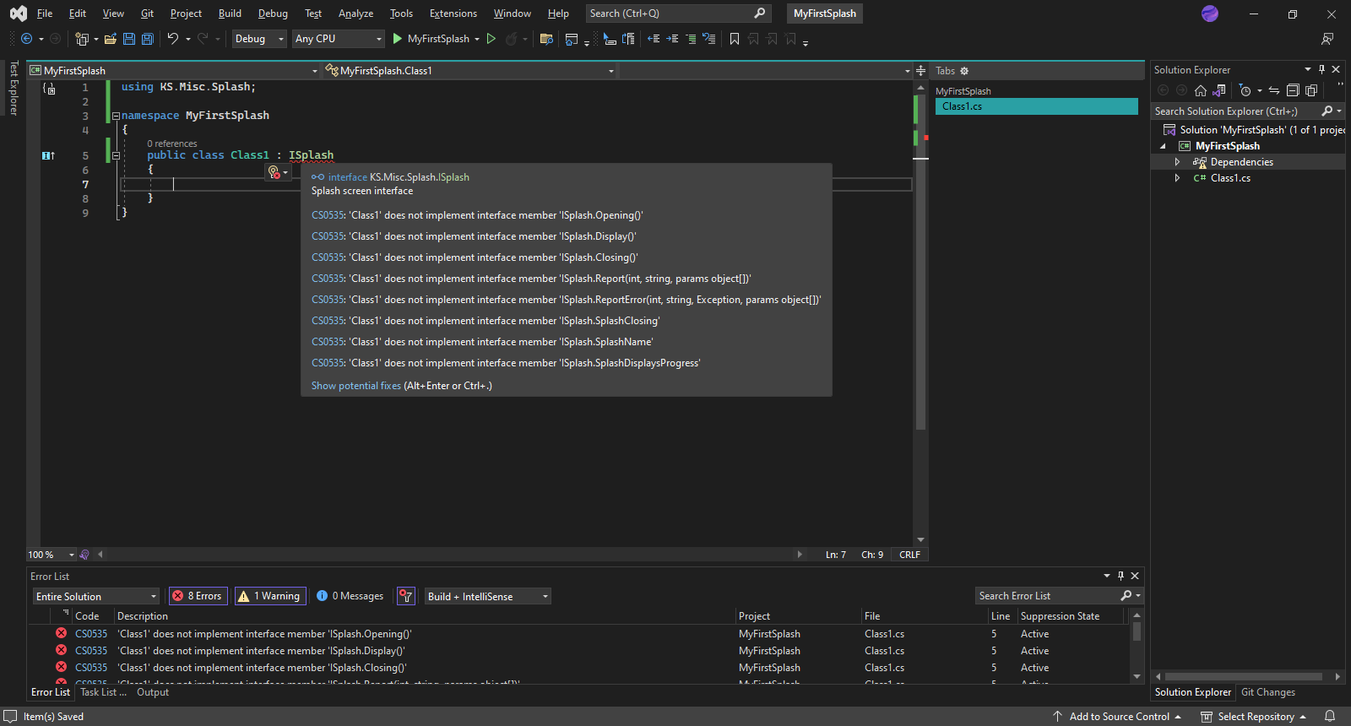Toggle the 1 Warning filter
The height and width of the screenshot is (726, 1351).
point(270,596)
